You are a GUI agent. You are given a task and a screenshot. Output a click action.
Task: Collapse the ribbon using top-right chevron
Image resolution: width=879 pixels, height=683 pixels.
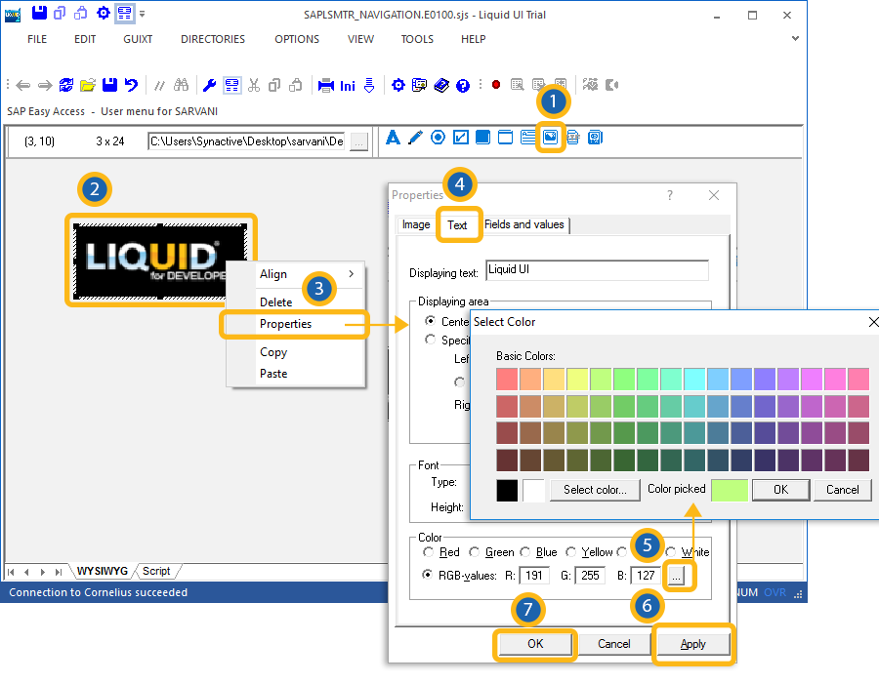coord(795,39)
